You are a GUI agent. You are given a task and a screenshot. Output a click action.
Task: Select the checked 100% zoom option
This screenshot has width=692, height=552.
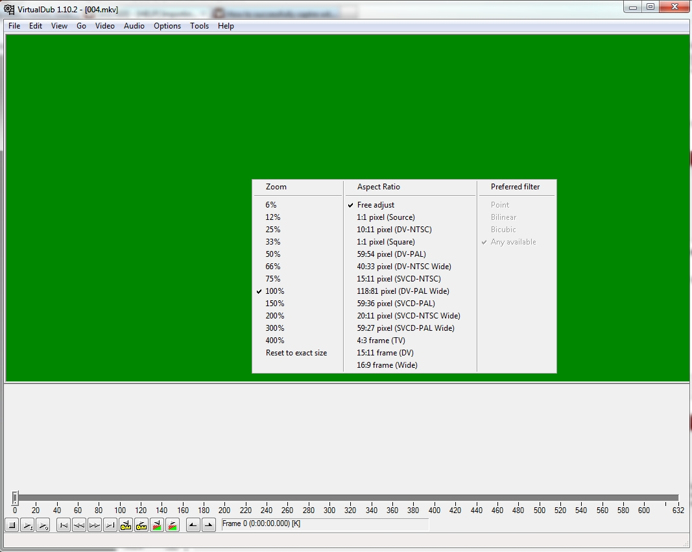pyautogui.click(x=298, y=291)
